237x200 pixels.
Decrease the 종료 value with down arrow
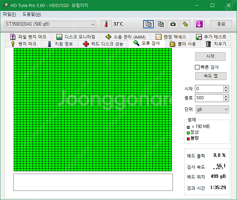coord(226,100)
